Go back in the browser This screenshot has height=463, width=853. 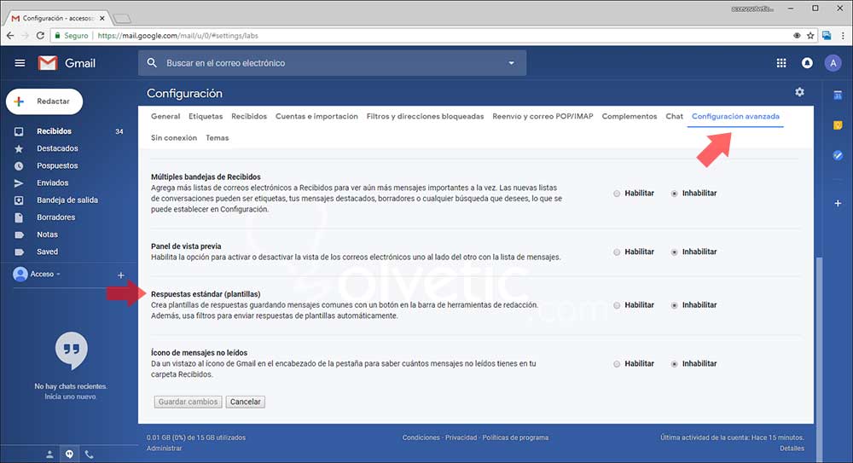(10, 35)
